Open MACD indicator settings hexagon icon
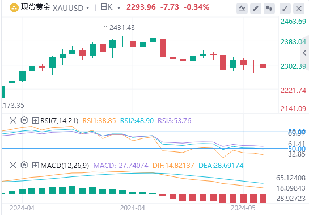The width and height of the screenshot is (309, 215). pyautogui.click(x=24, y=165)
